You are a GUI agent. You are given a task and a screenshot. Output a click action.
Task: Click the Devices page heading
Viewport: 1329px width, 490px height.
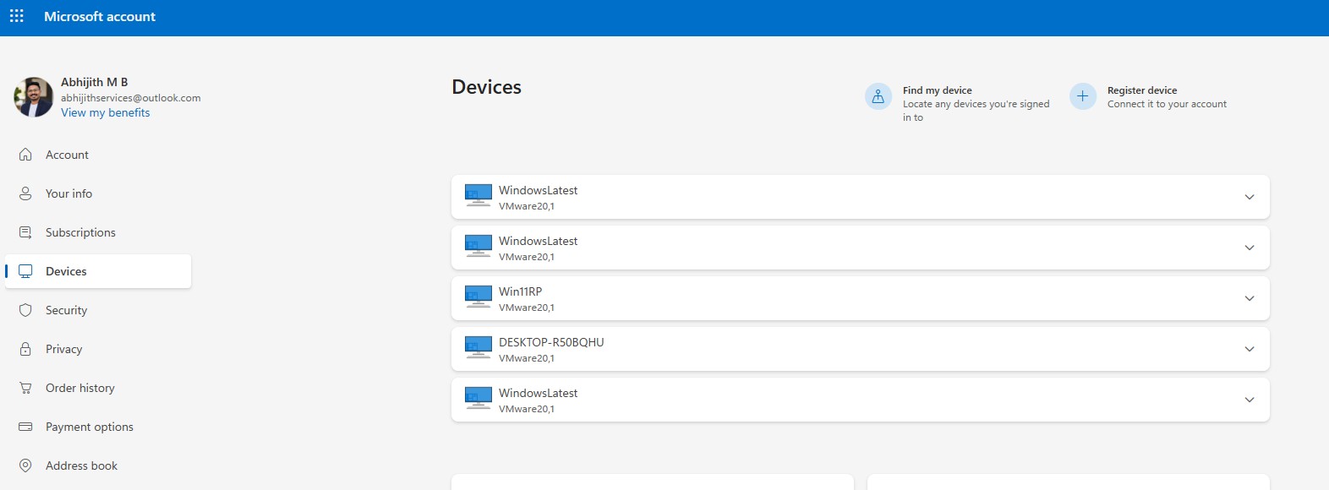(487, 87)
